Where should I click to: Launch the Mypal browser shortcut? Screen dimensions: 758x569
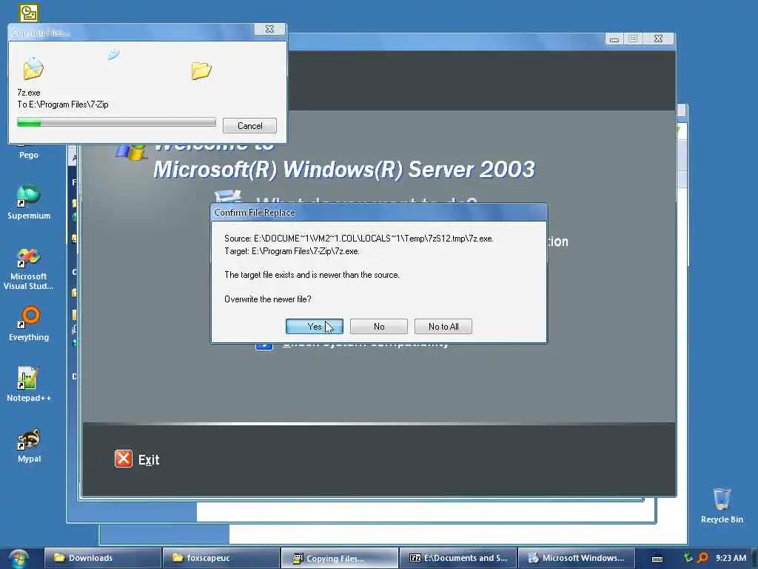coord(29,445)
